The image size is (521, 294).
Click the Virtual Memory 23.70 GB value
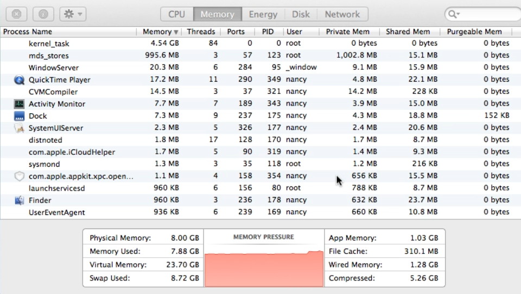pyautogui.click(x=182, y=265)
